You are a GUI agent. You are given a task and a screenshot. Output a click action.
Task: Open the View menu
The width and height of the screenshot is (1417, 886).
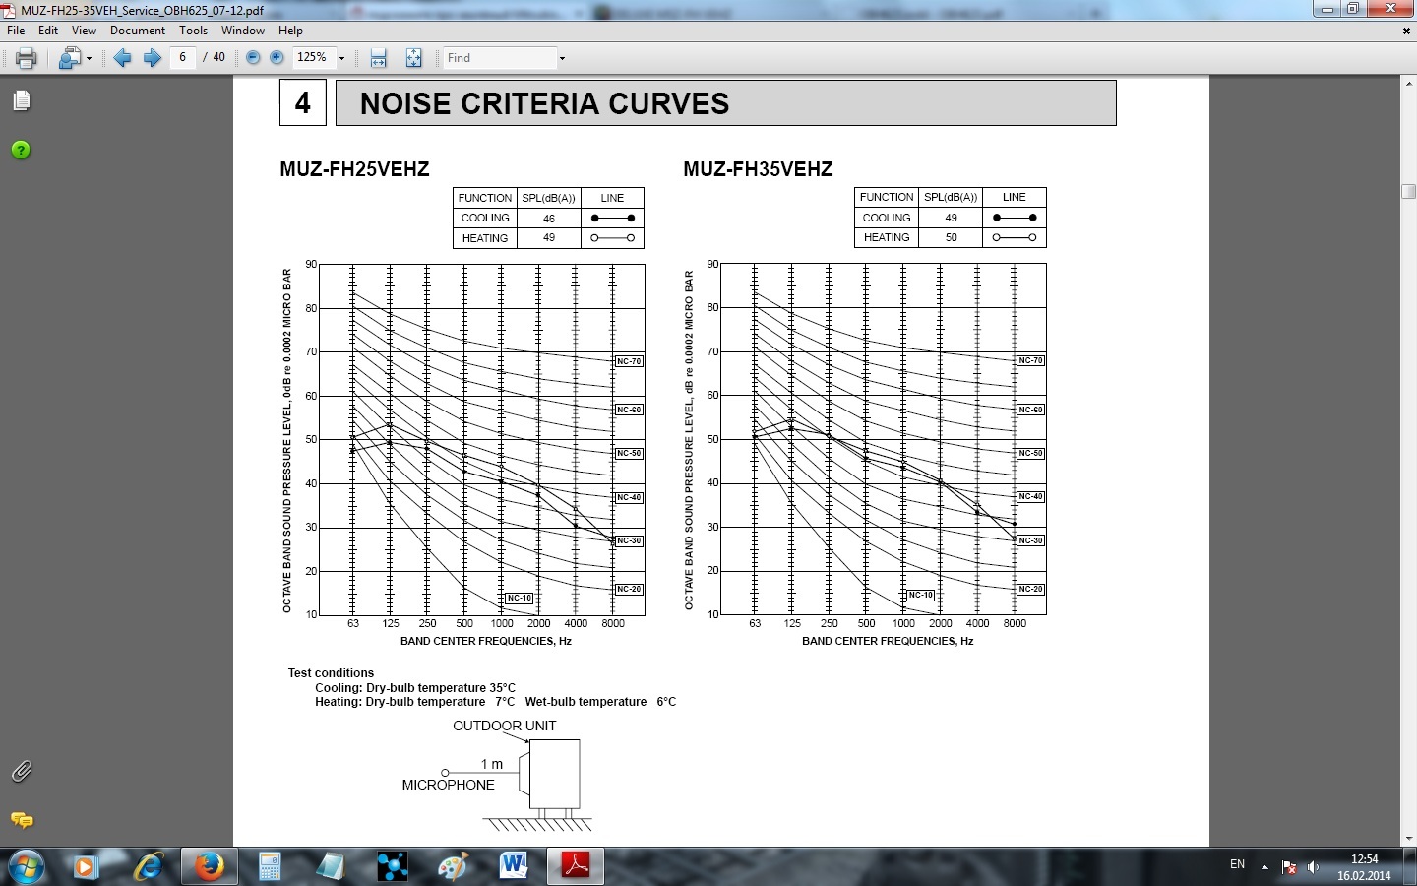click(84, 31)
